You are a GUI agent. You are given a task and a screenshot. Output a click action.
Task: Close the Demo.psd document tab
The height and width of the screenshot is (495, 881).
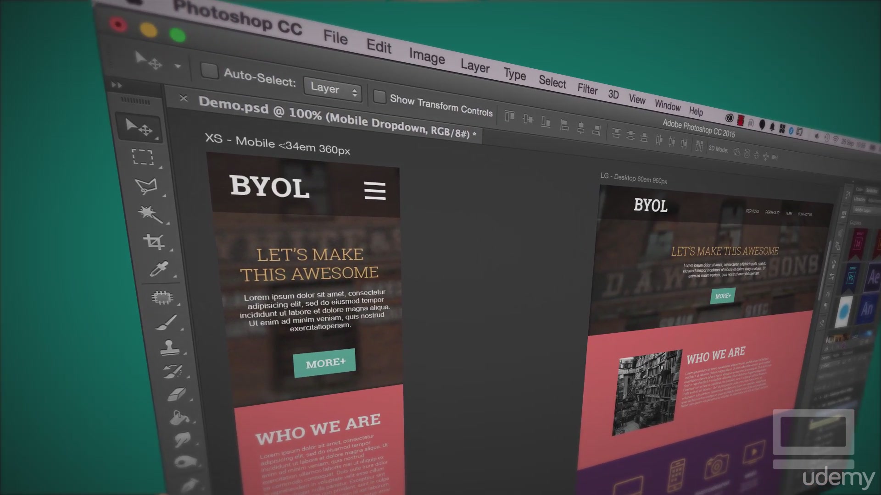point(184,98)
